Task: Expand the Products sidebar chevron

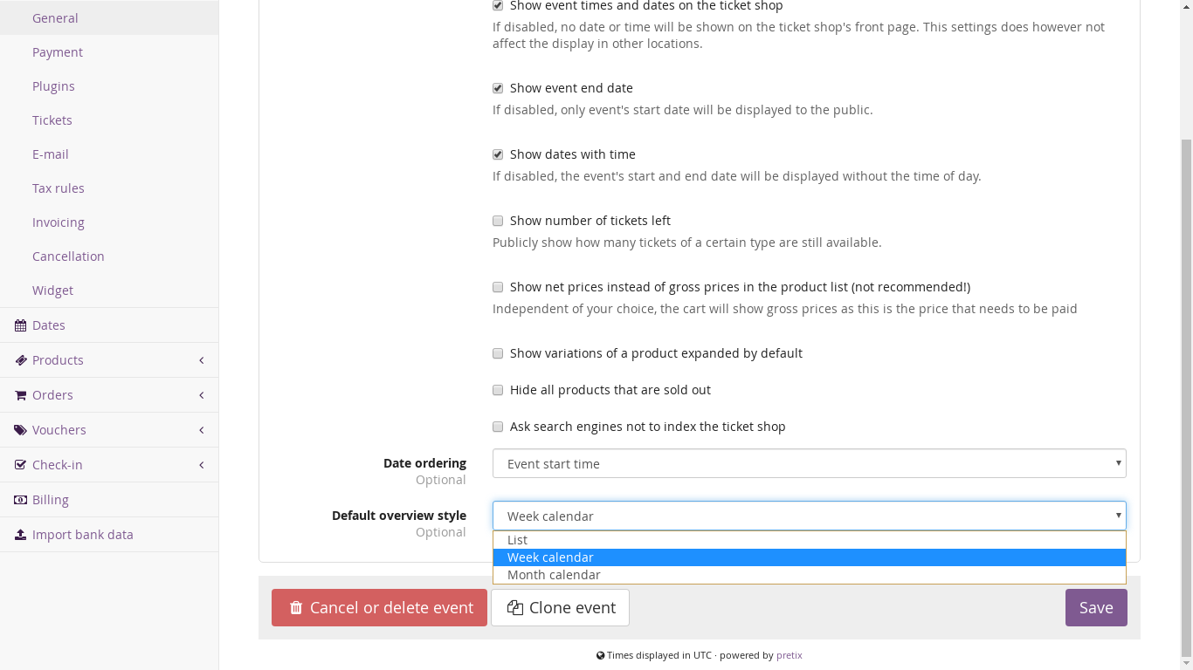Action: click(202, 360)
